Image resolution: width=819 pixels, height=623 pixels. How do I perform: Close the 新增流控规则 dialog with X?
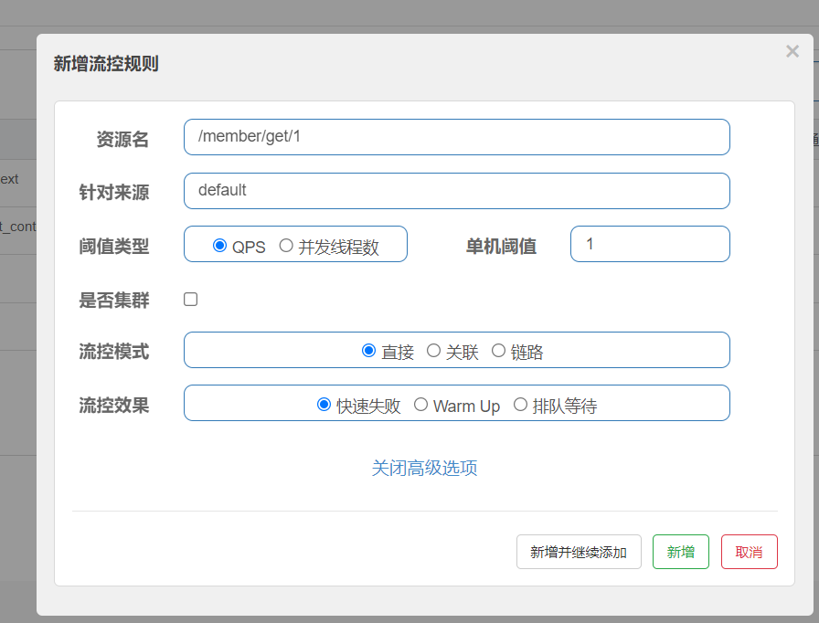(792, 52)
